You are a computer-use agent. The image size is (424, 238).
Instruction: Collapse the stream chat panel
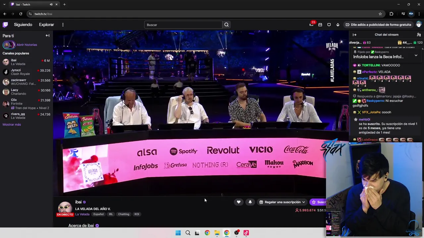click(x=354, y=35)
